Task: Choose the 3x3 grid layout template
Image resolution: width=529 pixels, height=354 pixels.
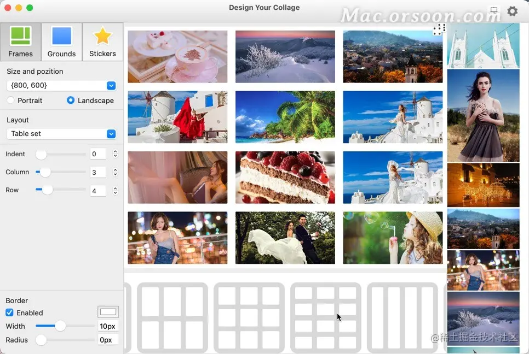Action: point(249,317)
